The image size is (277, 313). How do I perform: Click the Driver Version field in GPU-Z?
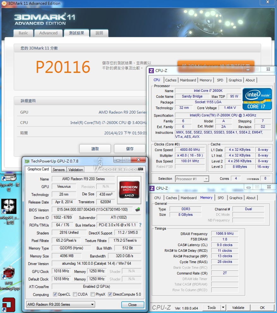pos(96,263)
